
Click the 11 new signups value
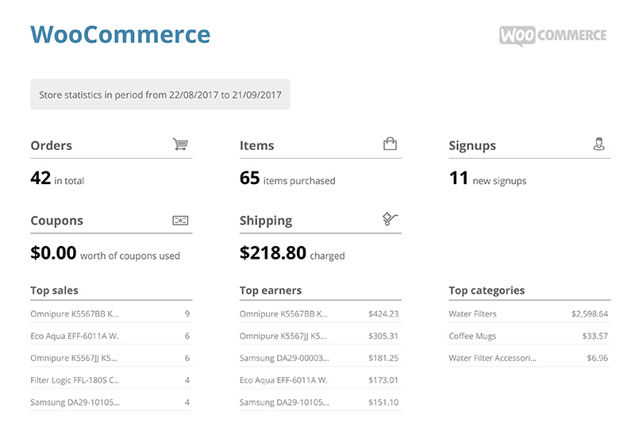coord(459,178)
